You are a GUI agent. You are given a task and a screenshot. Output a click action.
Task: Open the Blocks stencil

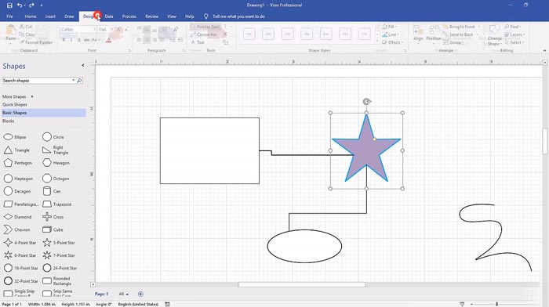9,121
